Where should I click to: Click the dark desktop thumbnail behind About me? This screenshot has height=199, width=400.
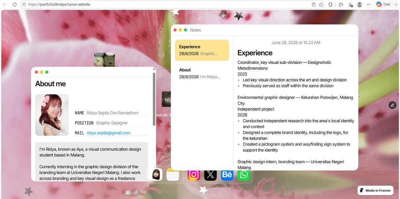coord(166,99)
